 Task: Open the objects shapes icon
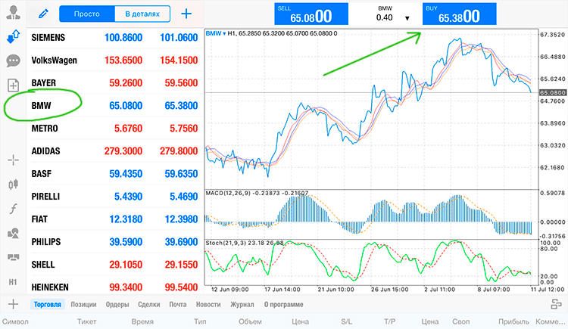(14, 233)
